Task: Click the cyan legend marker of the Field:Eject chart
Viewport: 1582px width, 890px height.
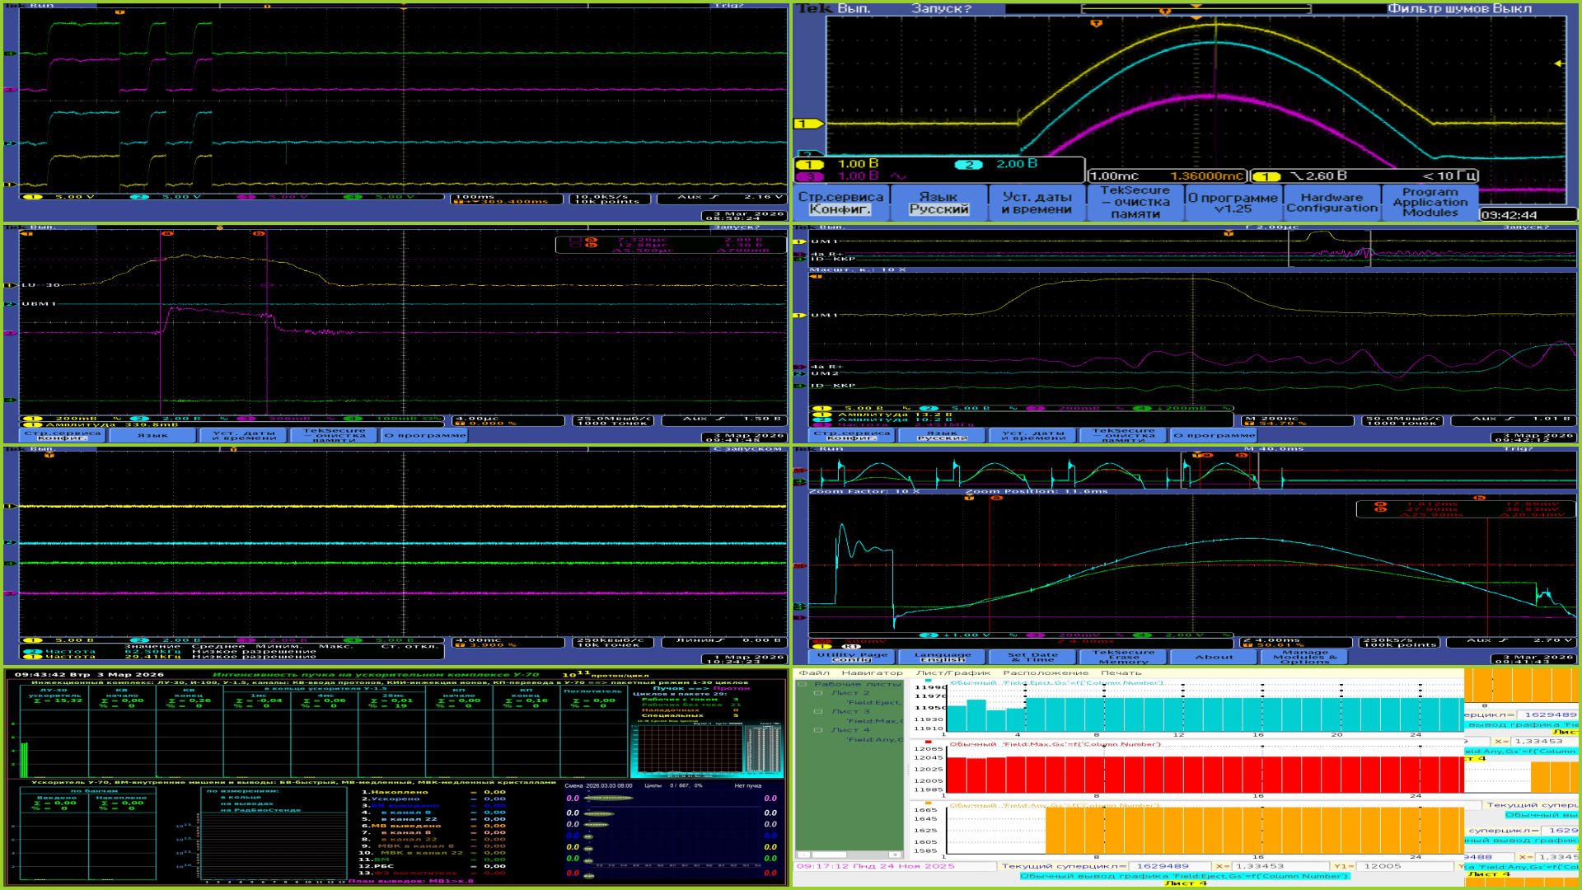Action: click(929, 682)
